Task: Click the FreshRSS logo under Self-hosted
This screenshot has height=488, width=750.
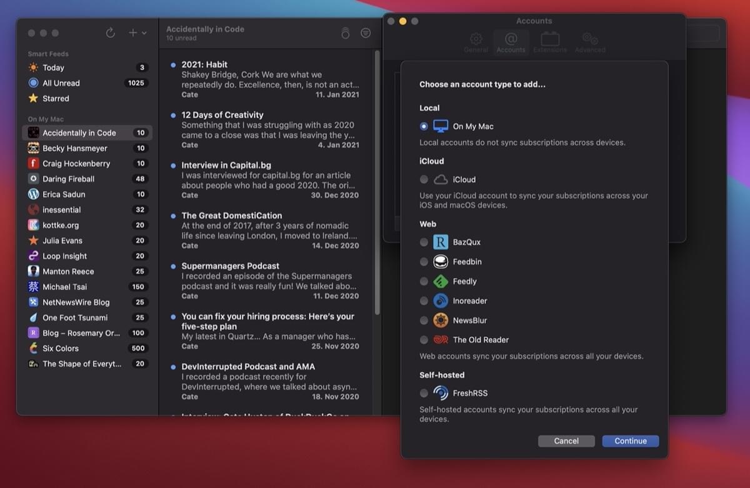Action: click(442, 393)
